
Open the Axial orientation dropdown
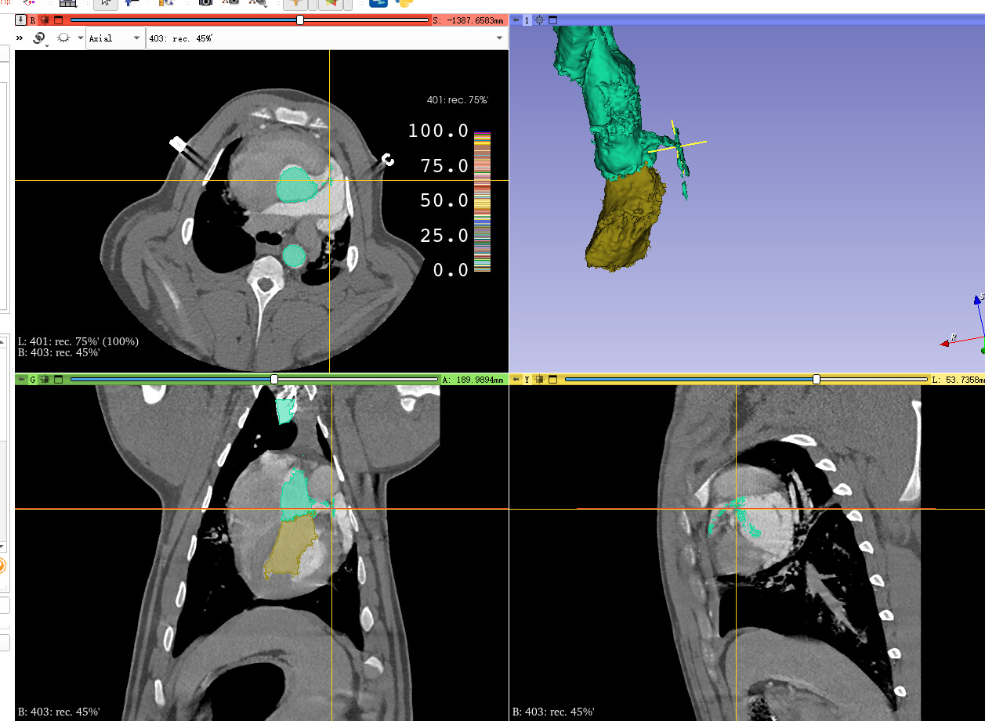(114, 38)
